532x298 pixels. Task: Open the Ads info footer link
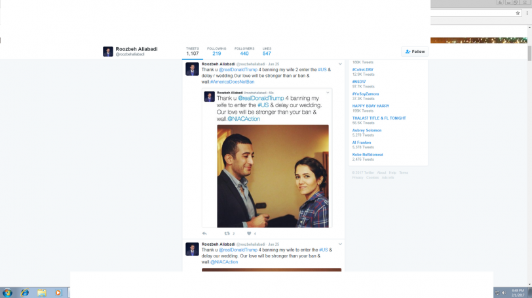pyautogui.click(x=388, y=178)
